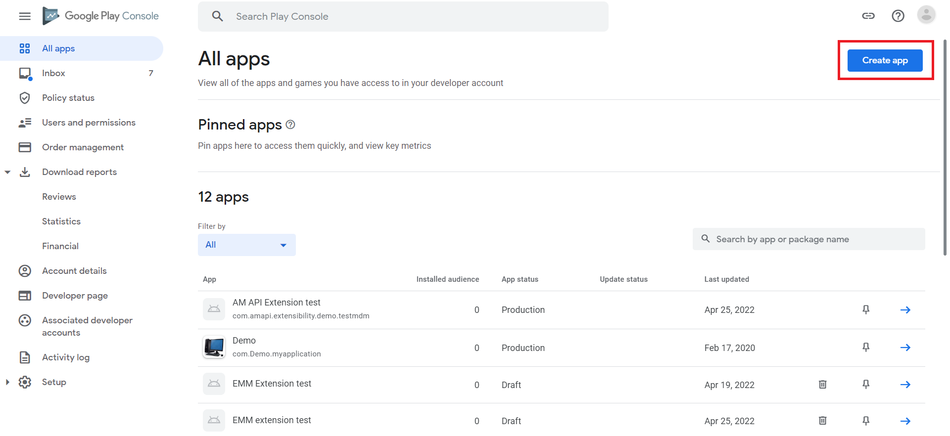Pin the AM API Extension test app
The height and width of the screenshot is (436, 950).
(x=866, y=309)
